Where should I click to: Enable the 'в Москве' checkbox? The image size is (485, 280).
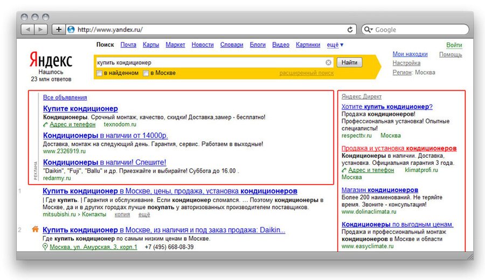click(x=145, y=73)
